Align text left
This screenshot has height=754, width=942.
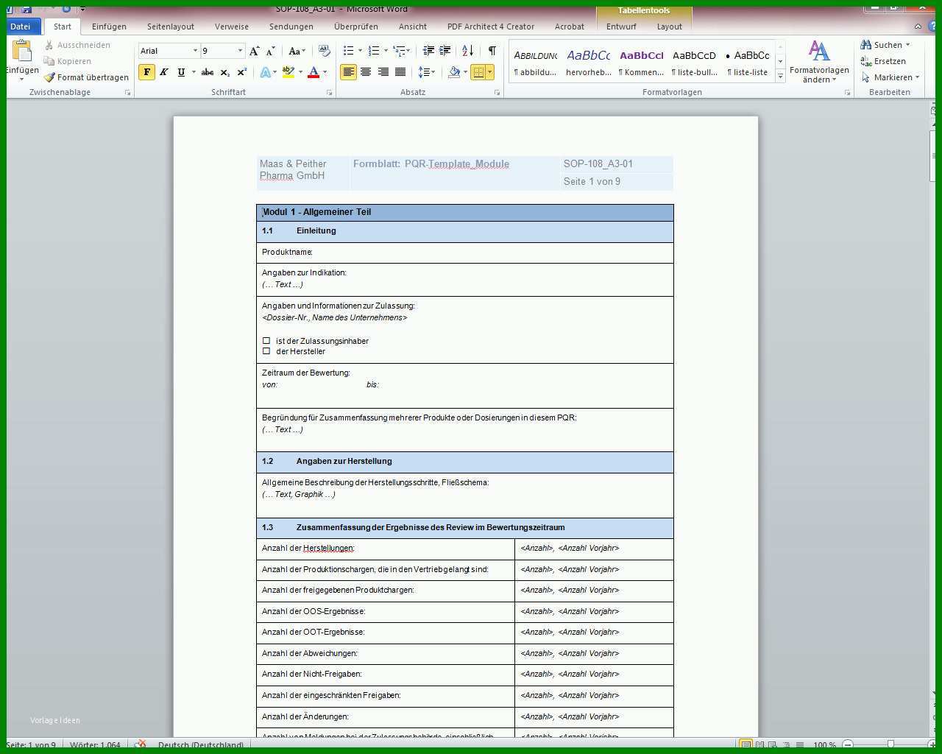[x=348, y=71]
